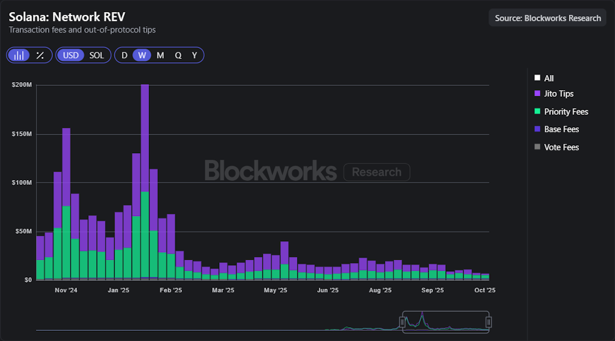The image size is (615, 341).
Task: Click Source: Blockworks Research button
Action: pos(548,18)
